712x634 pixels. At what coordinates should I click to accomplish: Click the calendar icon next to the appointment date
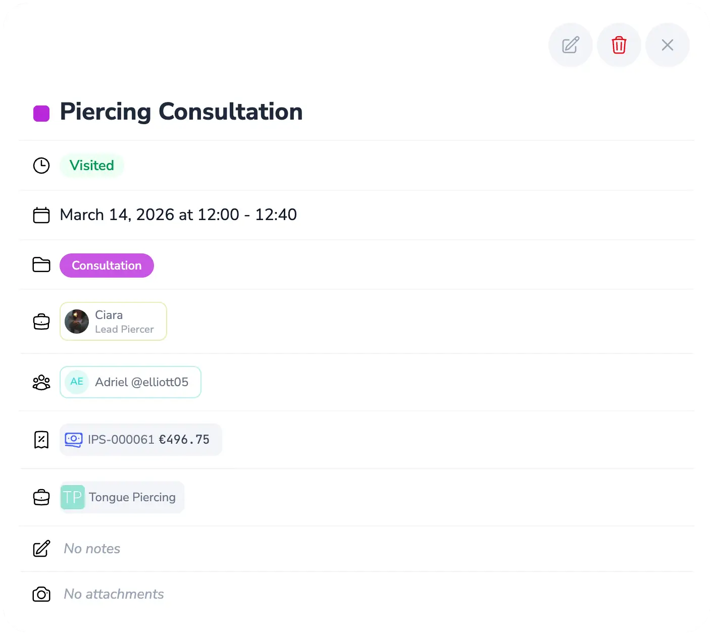41,215
